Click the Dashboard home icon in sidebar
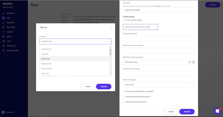 [x=3, y=13]
